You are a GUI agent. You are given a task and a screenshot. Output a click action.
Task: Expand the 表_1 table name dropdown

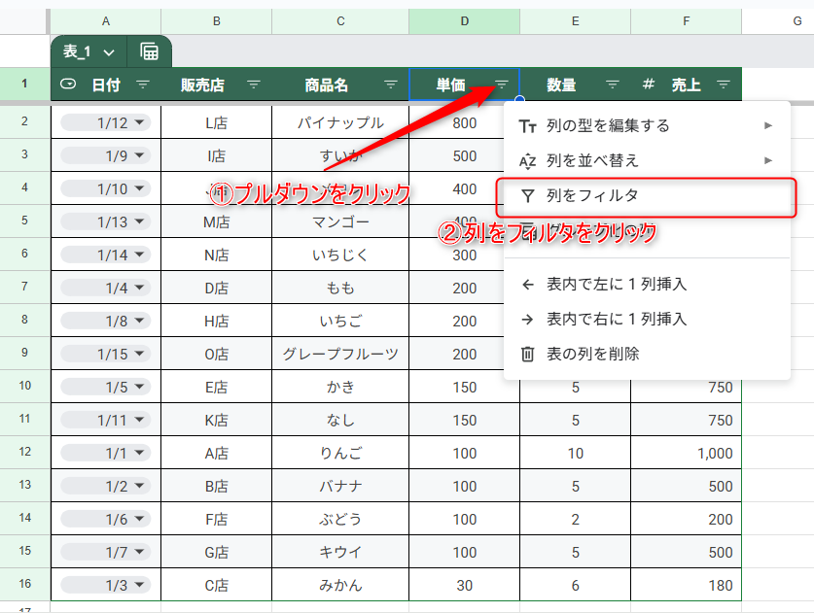(107, 51)
